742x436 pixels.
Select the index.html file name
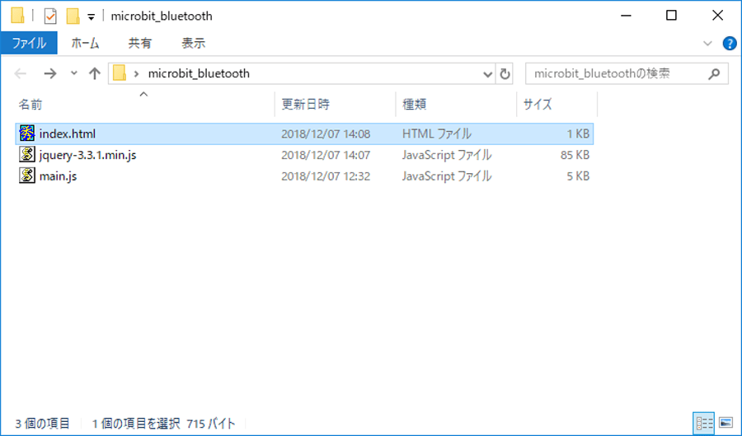tap(68, 134)
